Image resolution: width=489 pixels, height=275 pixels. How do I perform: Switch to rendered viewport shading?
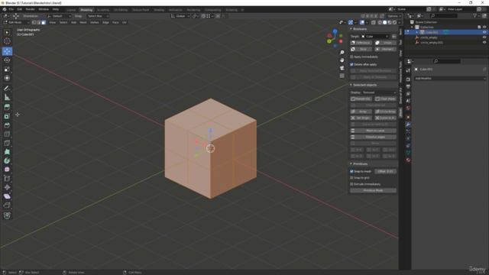click(x=394, y=22)
